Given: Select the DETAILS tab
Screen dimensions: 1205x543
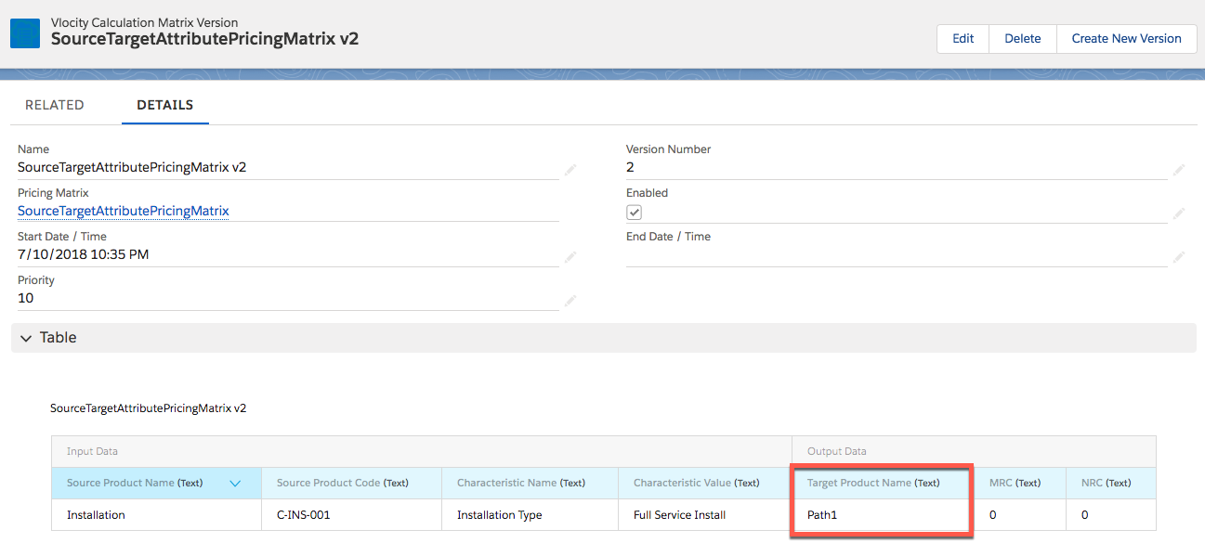Looking at the screenshot, I should tap(165, 105).
